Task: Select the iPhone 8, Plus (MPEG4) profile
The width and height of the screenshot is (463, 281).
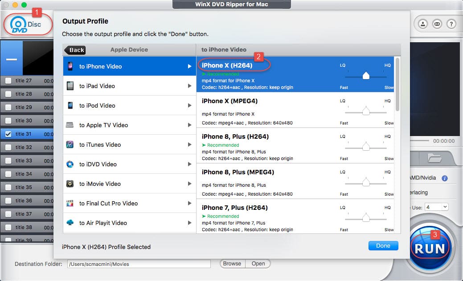Action: coord(295,181)
